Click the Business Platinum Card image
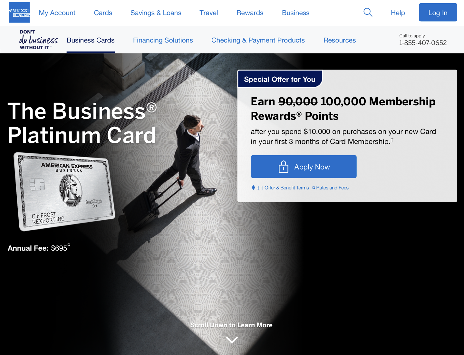This screenshot has height=355, width=464. (x=64, y=191)
